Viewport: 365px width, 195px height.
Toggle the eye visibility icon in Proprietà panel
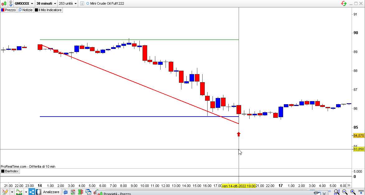pyautogui.click(x=316, y=193)
